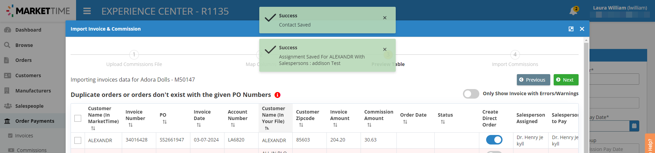Go to Salespeople in sidebar
Screen dimensions: 655x153
29,106
